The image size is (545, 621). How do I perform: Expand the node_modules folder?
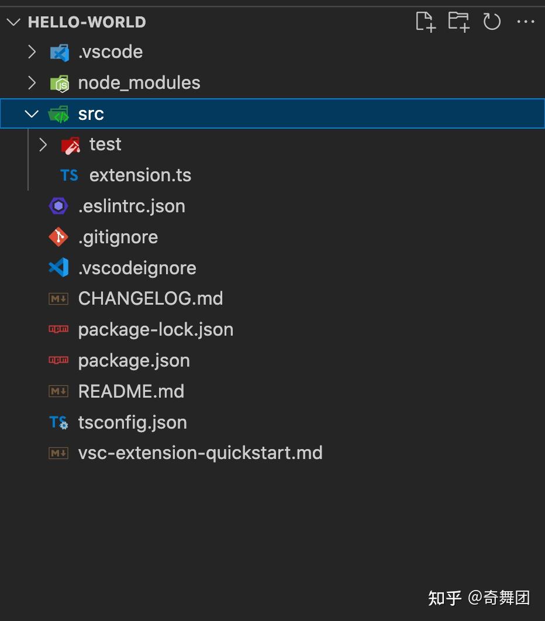click(x=32, y=82)
